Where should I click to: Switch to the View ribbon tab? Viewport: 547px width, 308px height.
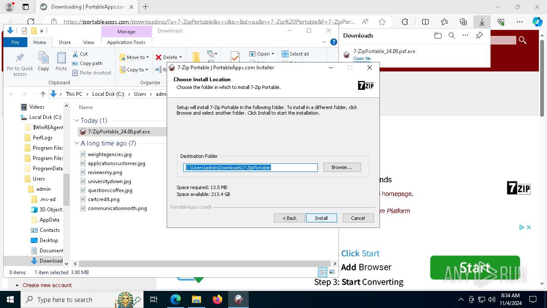(x=88, y=42)
